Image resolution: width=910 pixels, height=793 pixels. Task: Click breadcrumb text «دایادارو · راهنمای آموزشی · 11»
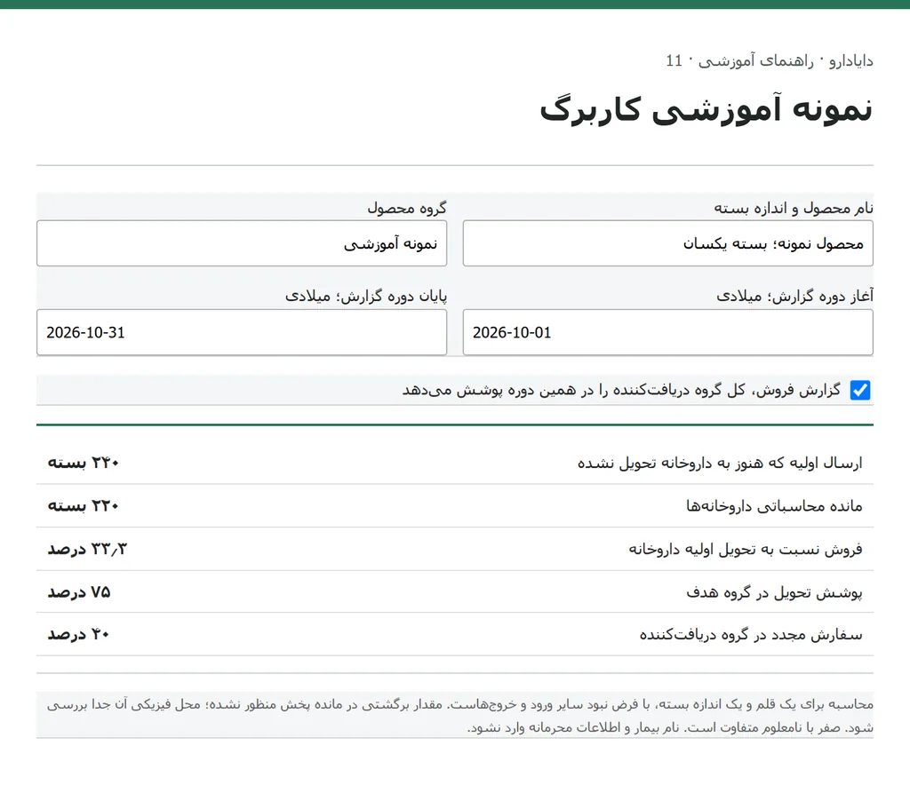(x=769, y=61)
